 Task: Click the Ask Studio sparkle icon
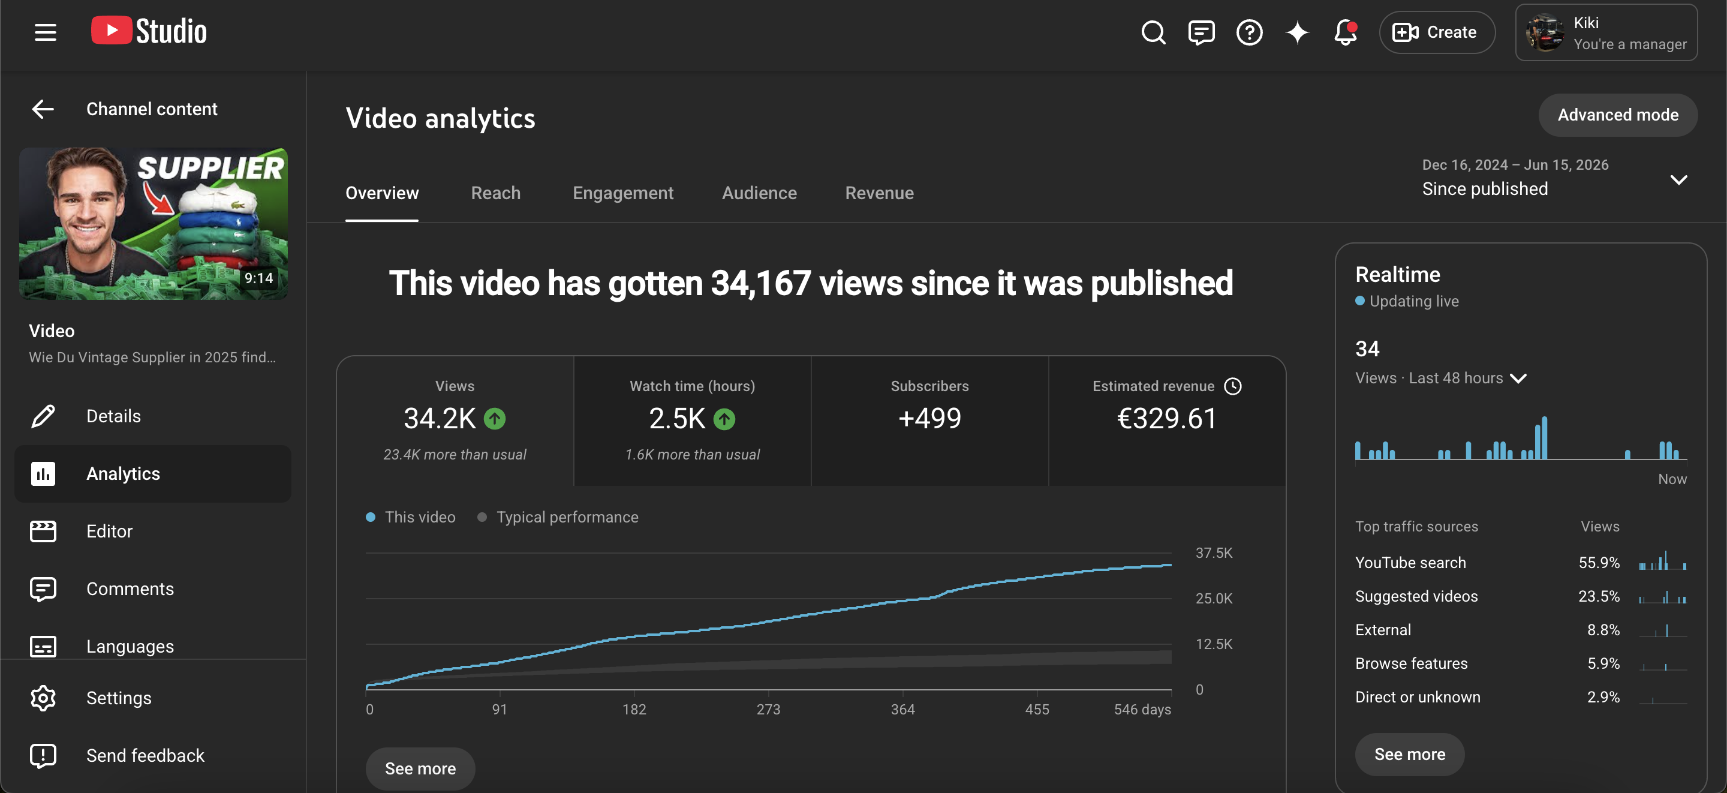(1297, 32)
